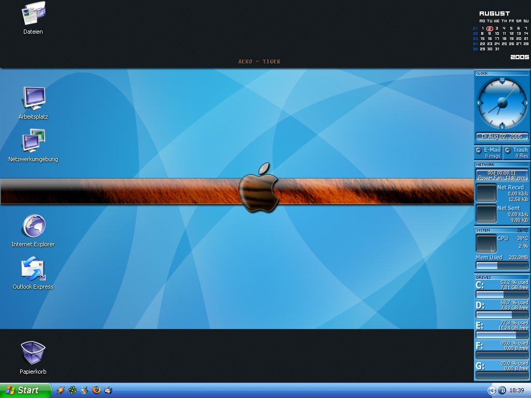Click the analog clock widget face
Image resolution: width=531 pixels, height=398 pixels.
click(x=502, y=103)
